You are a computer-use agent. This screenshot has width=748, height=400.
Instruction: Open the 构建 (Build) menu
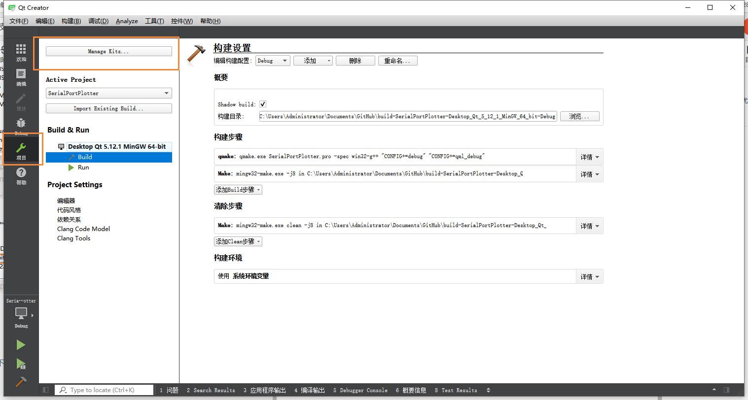pos(70,21)
